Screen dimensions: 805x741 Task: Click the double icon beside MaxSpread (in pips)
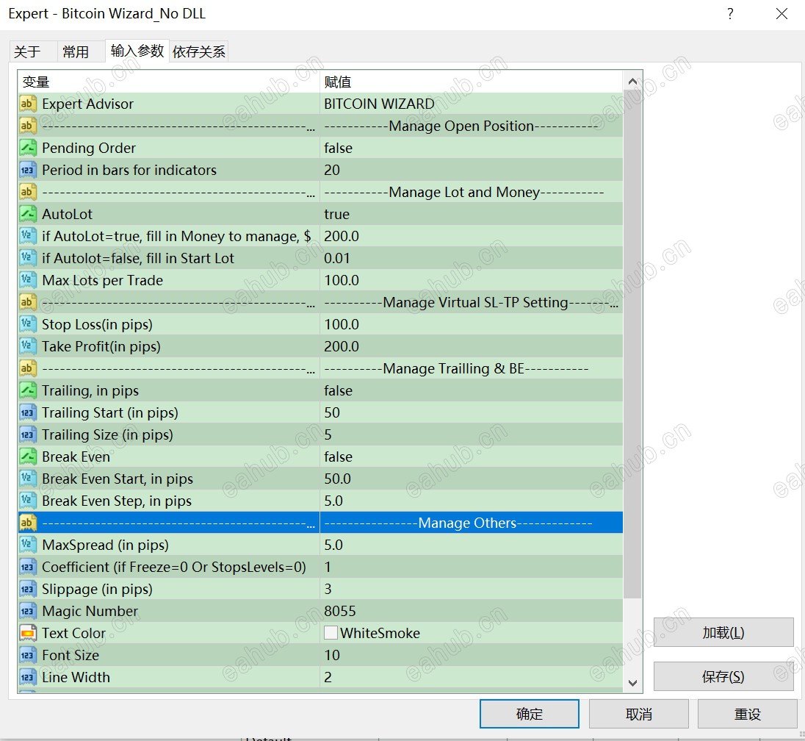(28, 545)
